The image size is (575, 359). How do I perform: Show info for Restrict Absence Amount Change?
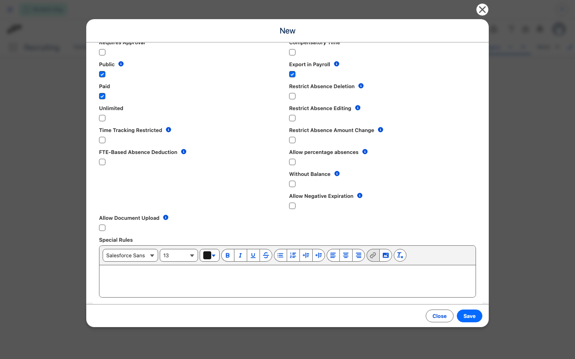pyautogui.click(x=381, y=130)
